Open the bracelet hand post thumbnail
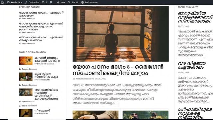 [x=96, y=115]
